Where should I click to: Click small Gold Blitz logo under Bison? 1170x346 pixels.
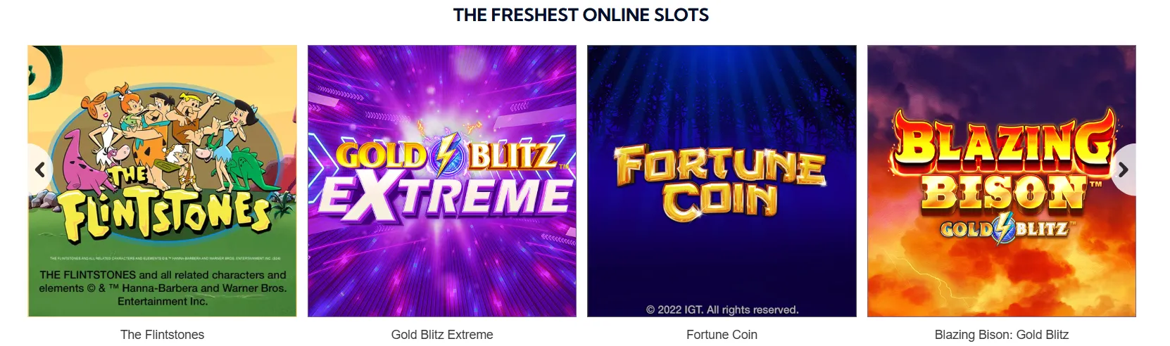[1005, 230]
